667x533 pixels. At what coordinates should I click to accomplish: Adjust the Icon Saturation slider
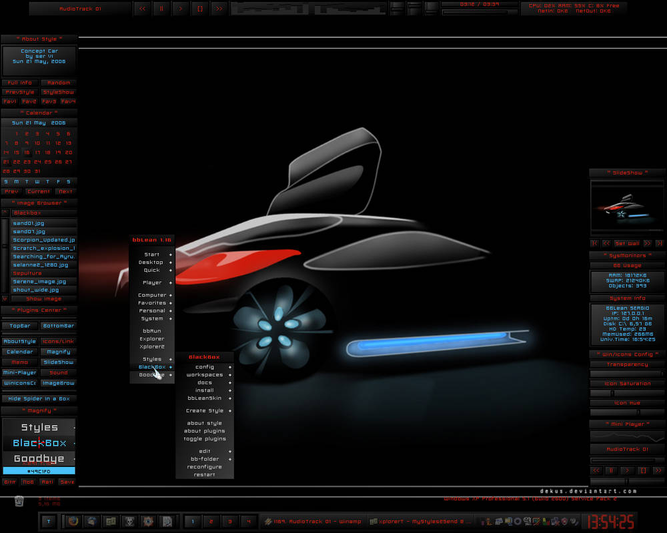click(x=627, y=393)
